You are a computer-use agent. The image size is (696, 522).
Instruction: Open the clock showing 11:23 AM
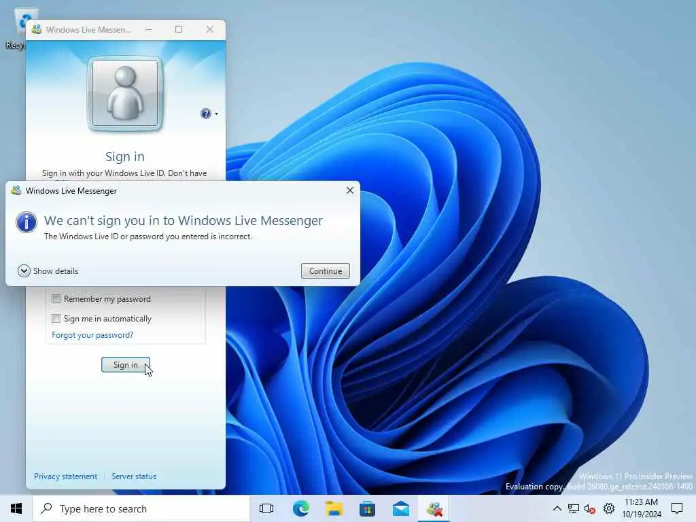[x=642, y=508]
